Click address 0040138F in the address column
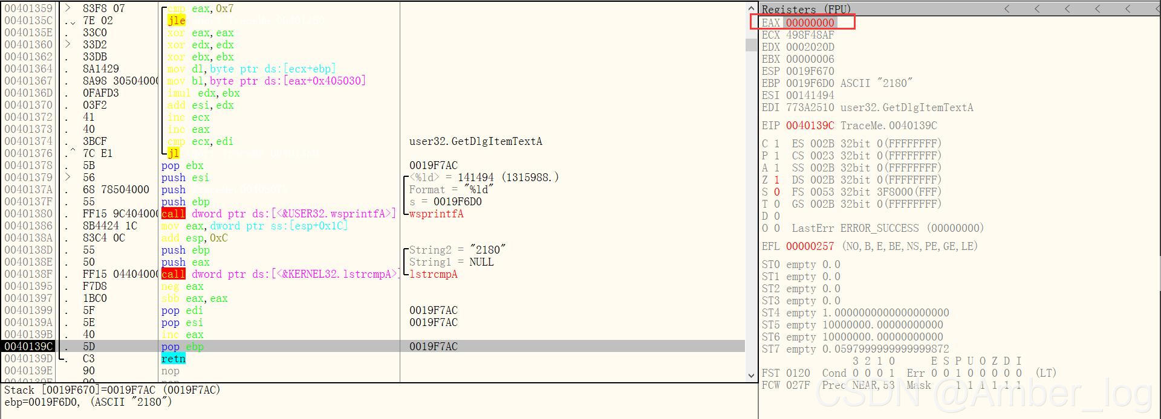The height and width of the screenshot is (419, 1161). coord(28,274)
